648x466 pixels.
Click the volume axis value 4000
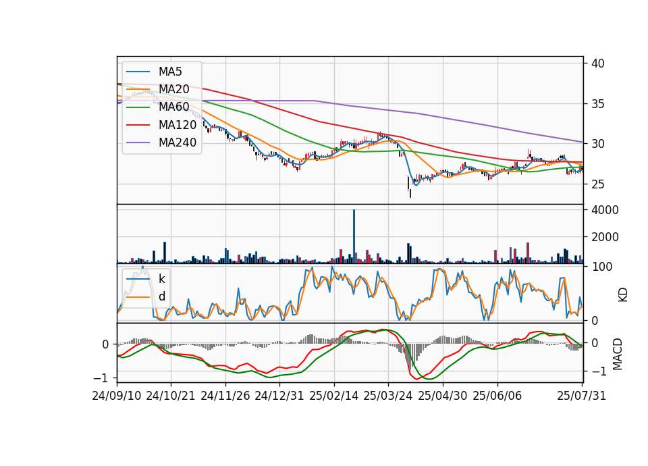pyautogui.click(x=605, y=210)
